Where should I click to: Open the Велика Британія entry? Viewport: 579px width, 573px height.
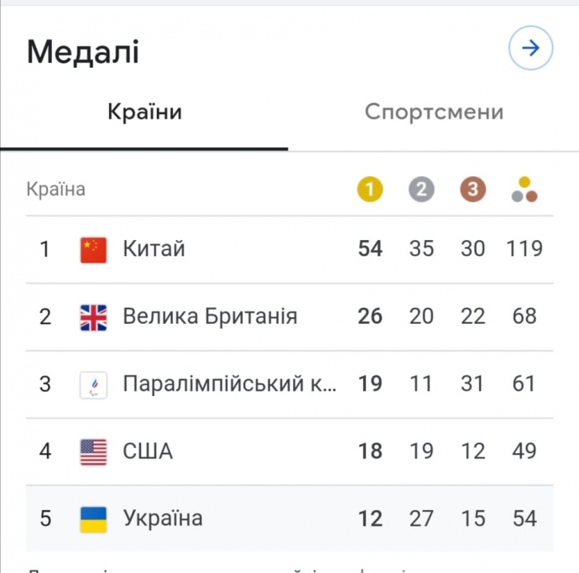point(210,317)
